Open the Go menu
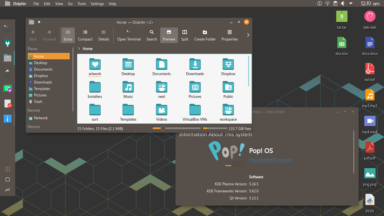 click(x=70, y=4)
